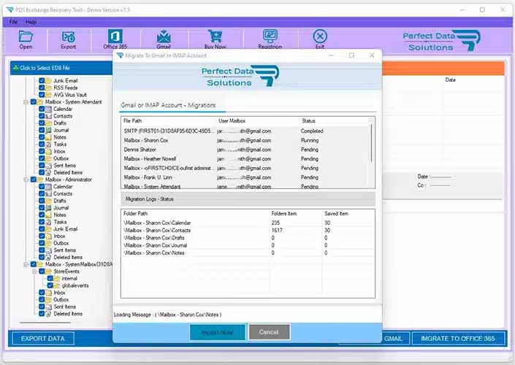Select the Mailbox - Frank U. Linn row

(x=245, y=177)
